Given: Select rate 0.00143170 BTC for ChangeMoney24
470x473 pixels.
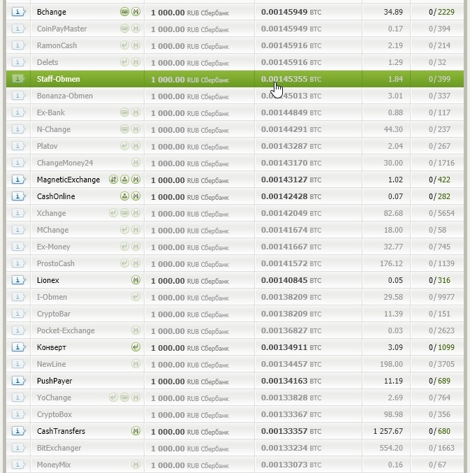Looking at the screenshot, I should click(291, 163).
